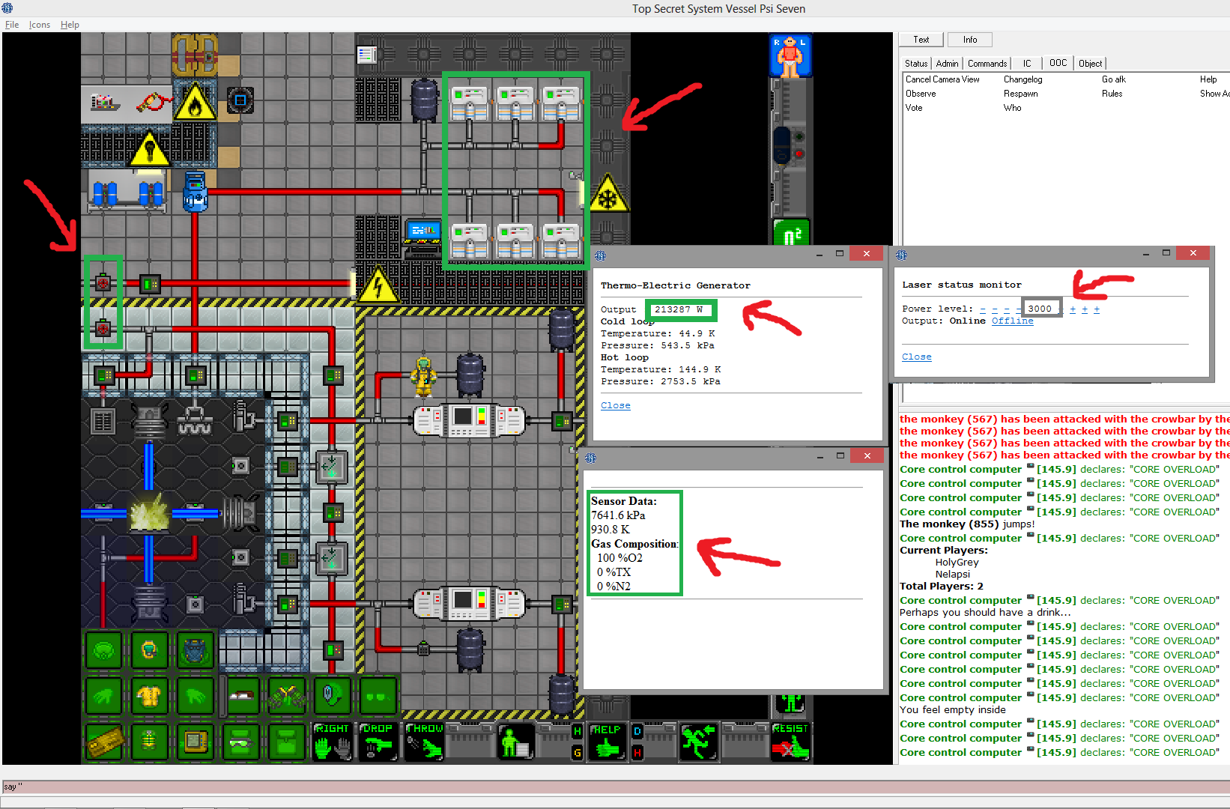Viewport: 1230px width, 809px height.
Task: Click the gas mask inventory slot
Action: tap(103, 650)
